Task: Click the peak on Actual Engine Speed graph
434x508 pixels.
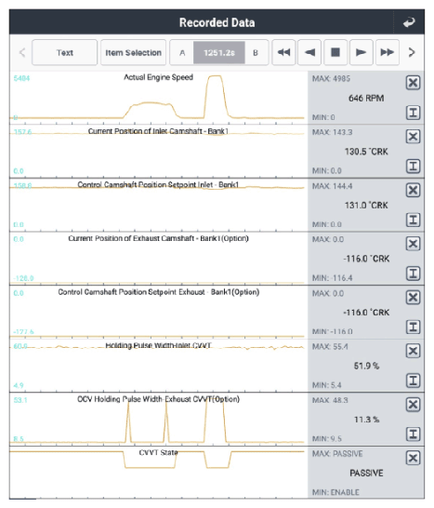Action: (216, 76)
